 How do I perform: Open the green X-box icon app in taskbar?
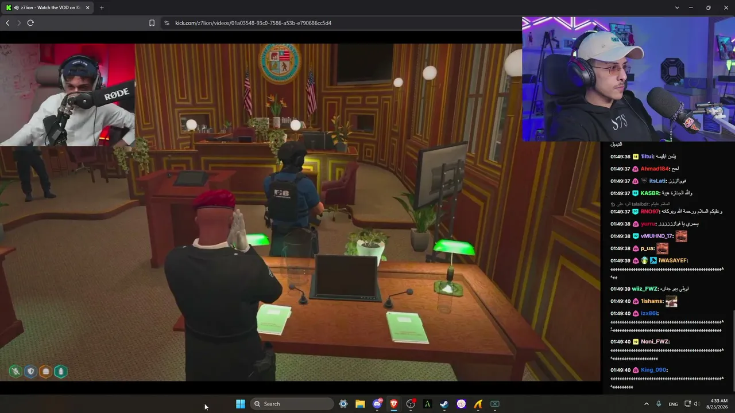495,404
